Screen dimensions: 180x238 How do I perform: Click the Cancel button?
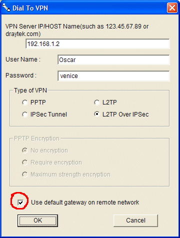point(135,220)
